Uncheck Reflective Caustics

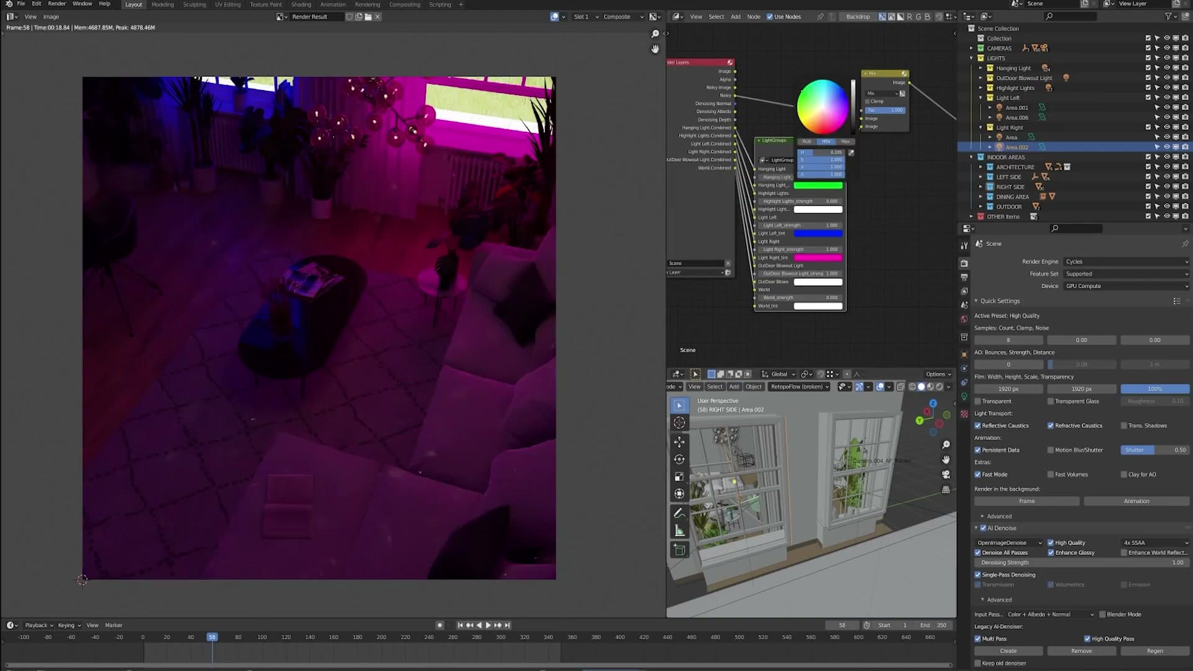[977, 426]
